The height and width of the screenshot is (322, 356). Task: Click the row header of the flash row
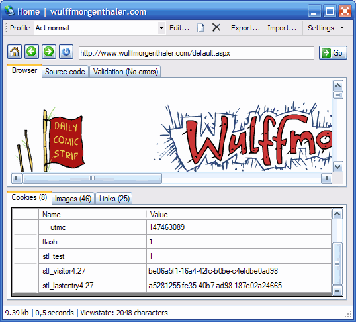(25, 241)
